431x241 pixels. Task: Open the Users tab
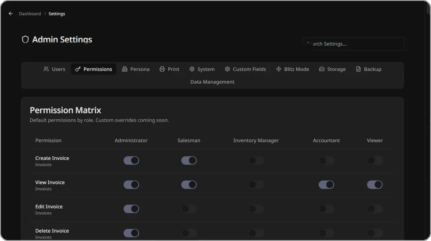pyautogui.click(x=54, y=69)
